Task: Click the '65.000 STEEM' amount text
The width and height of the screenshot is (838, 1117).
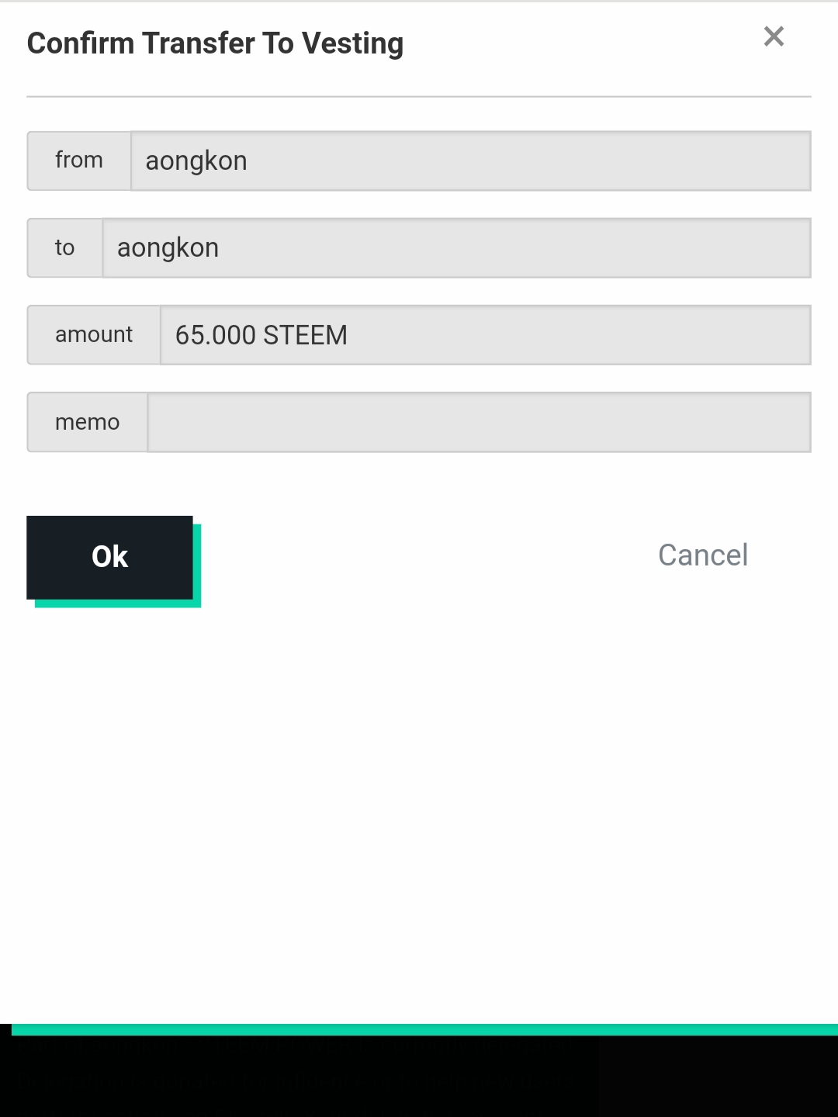Action: 261,335
